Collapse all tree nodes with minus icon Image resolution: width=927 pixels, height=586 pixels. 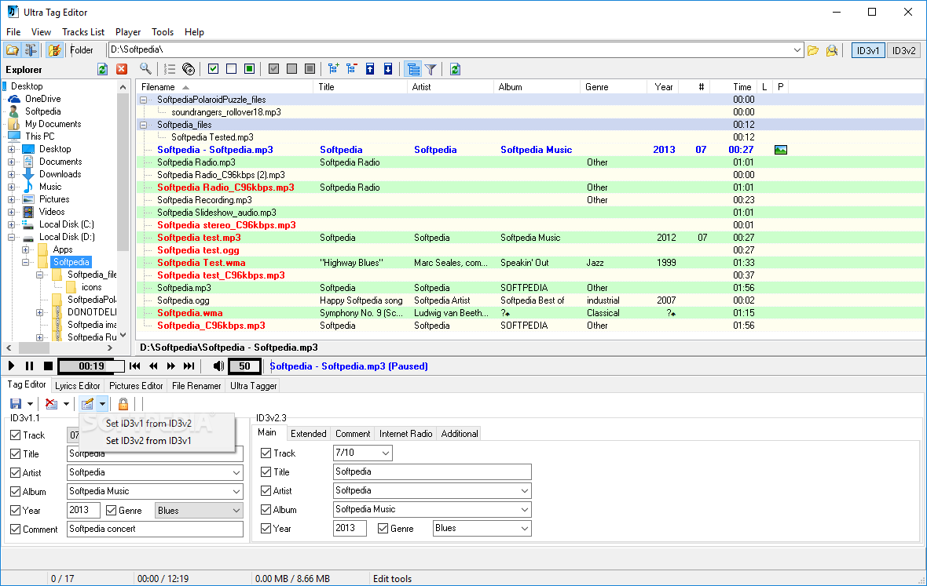click(352, 69)
